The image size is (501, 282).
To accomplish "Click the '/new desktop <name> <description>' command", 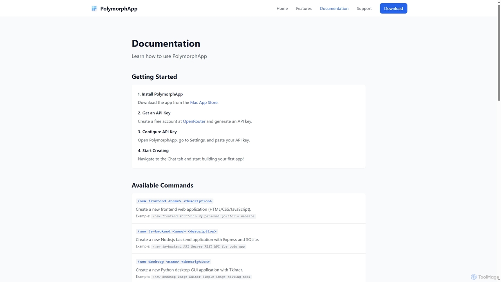I will 173,262.
